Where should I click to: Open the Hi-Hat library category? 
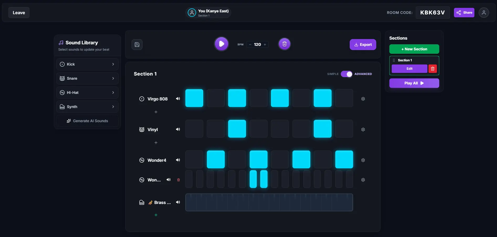(87, 93)
